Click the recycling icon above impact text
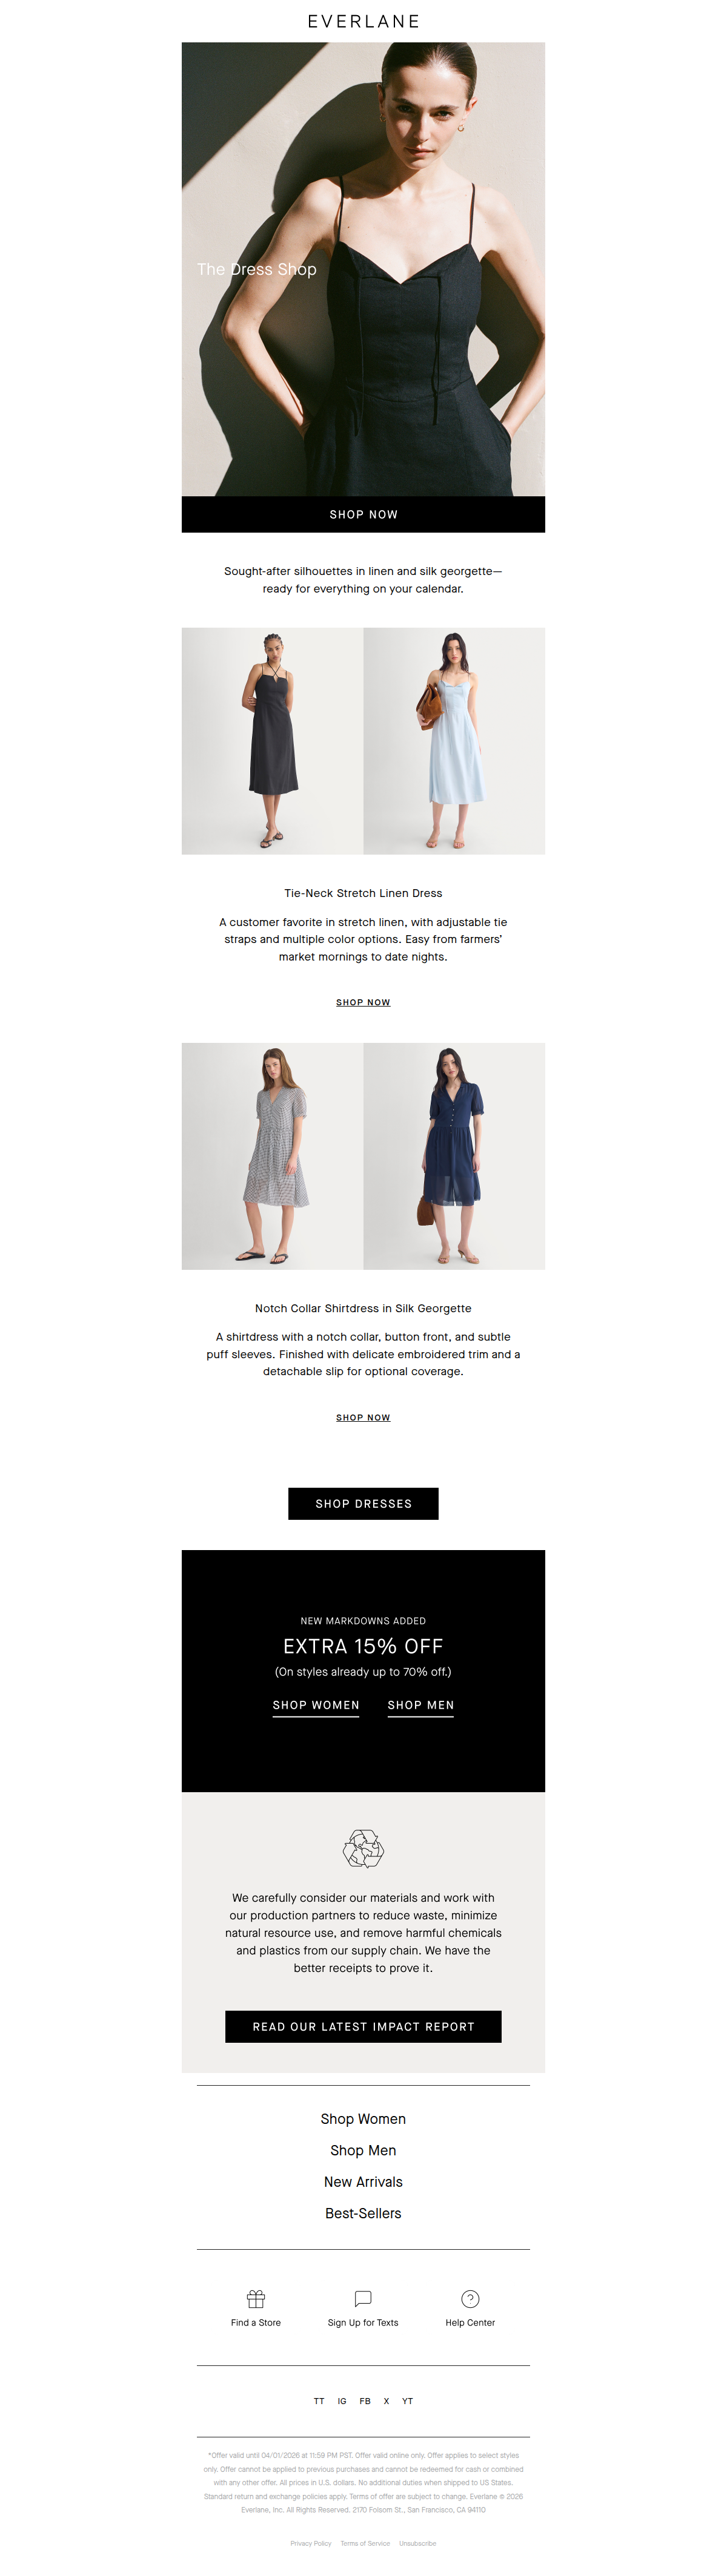 [x=363, y=1848]
